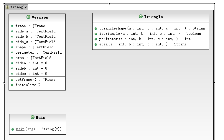Viewport: 224px width, 140px height.
Task: Select the triangleshape method in Triangle
Action: coord(152,28)
